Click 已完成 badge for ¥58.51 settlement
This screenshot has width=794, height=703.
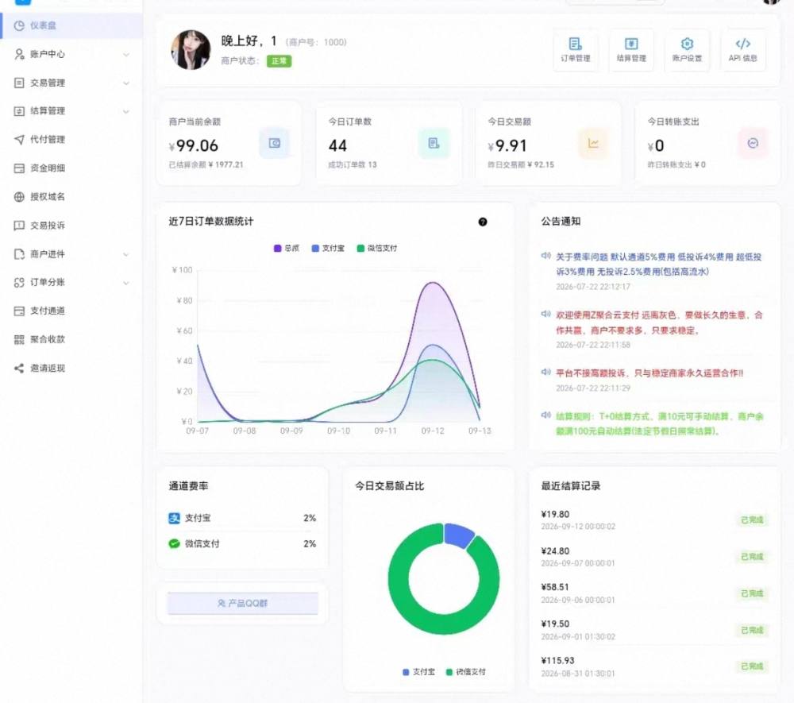tap(752, 593)
